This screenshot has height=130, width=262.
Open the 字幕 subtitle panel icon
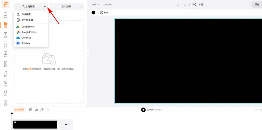point(6,45)
